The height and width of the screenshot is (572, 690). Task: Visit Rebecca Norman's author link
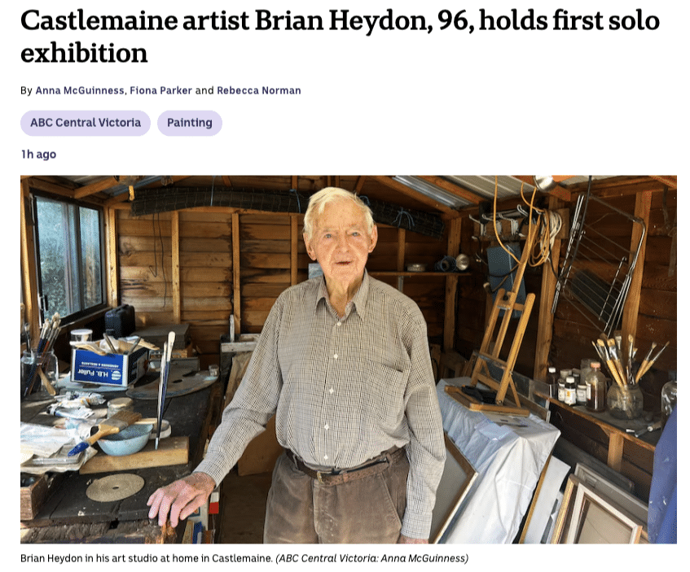[259, 90]
